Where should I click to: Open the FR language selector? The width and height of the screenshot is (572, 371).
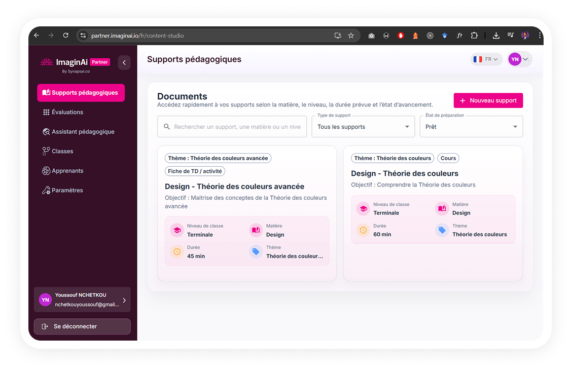(486, 59)
